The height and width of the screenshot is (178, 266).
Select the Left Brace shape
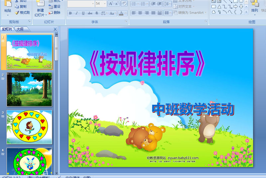(x=235, y=12)
